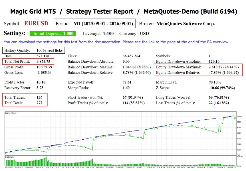Click the 2025.09.01 date on chart axis
The width and height of the screenshot is (246, 171).
9,167
